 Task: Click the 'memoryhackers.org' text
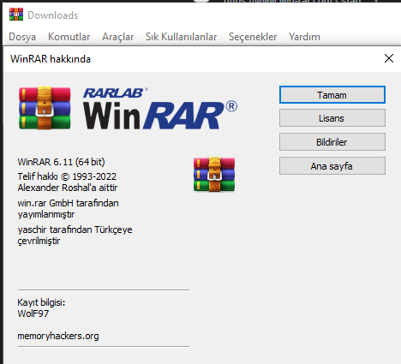click(58, 336)
